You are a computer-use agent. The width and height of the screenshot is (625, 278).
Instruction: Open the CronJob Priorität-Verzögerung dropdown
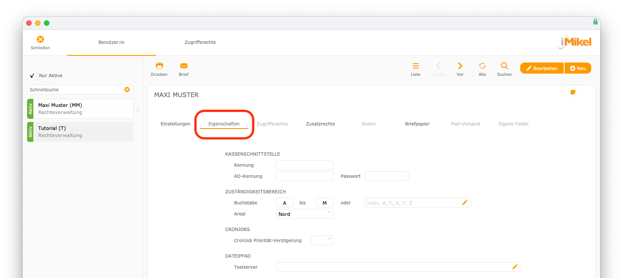[322, 240]
